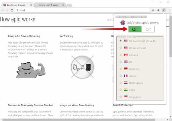Go forward to next page
Image resolution: width=172 pixels, height=121 pixels.
(x=7, y=10)
